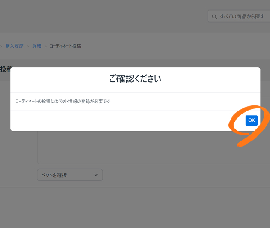Expand the ペットを選択 dropdown

click(x=70, y=175)
